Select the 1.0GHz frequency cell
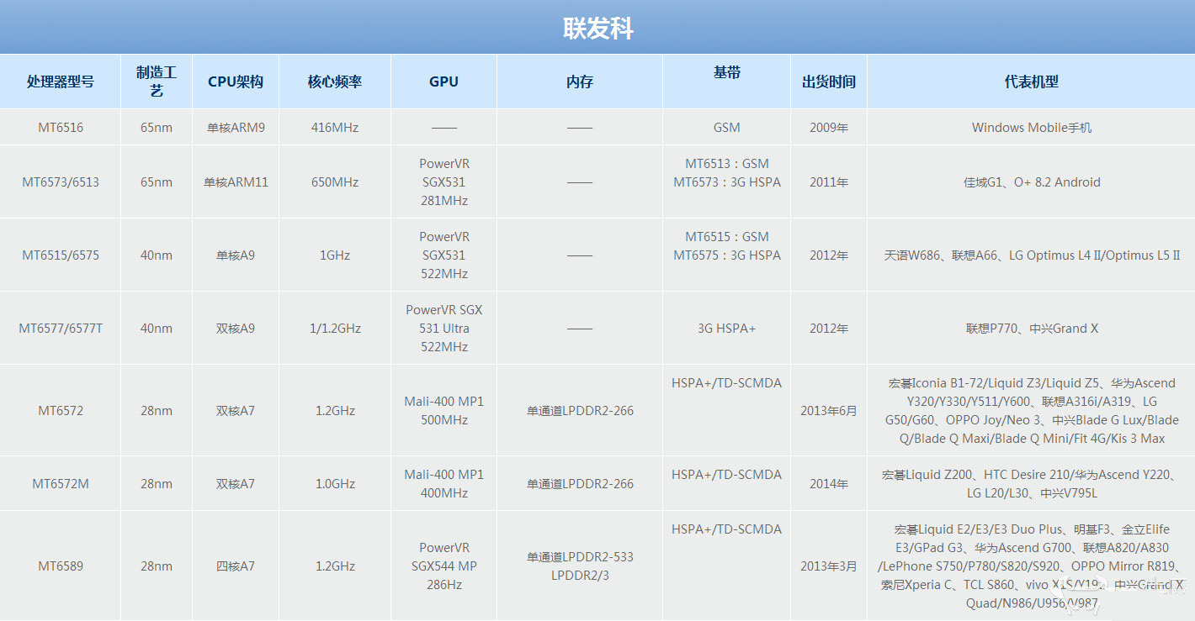The height and width of the screenshot is (621, 1195). (335, 484)
